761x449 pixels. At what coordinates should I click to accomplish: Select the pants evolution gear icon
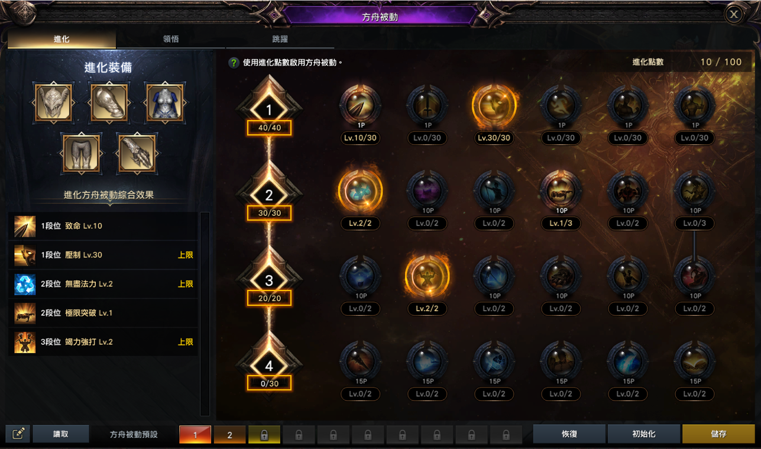pos(82,153)
